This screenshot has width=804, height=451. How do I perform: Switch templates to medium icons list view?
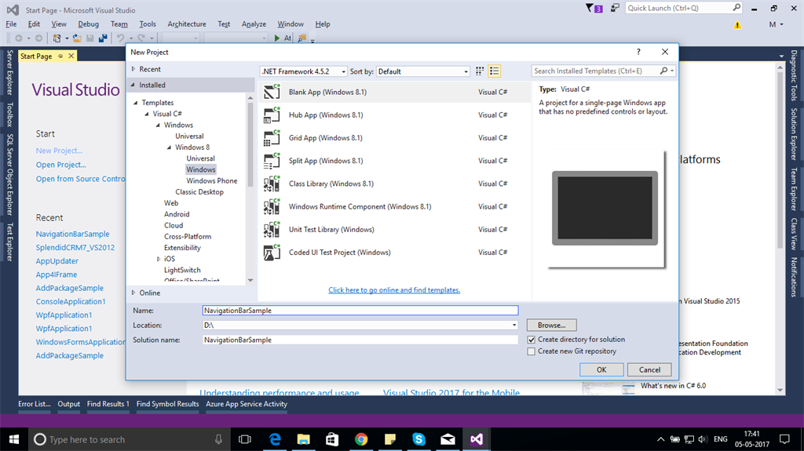495,71
